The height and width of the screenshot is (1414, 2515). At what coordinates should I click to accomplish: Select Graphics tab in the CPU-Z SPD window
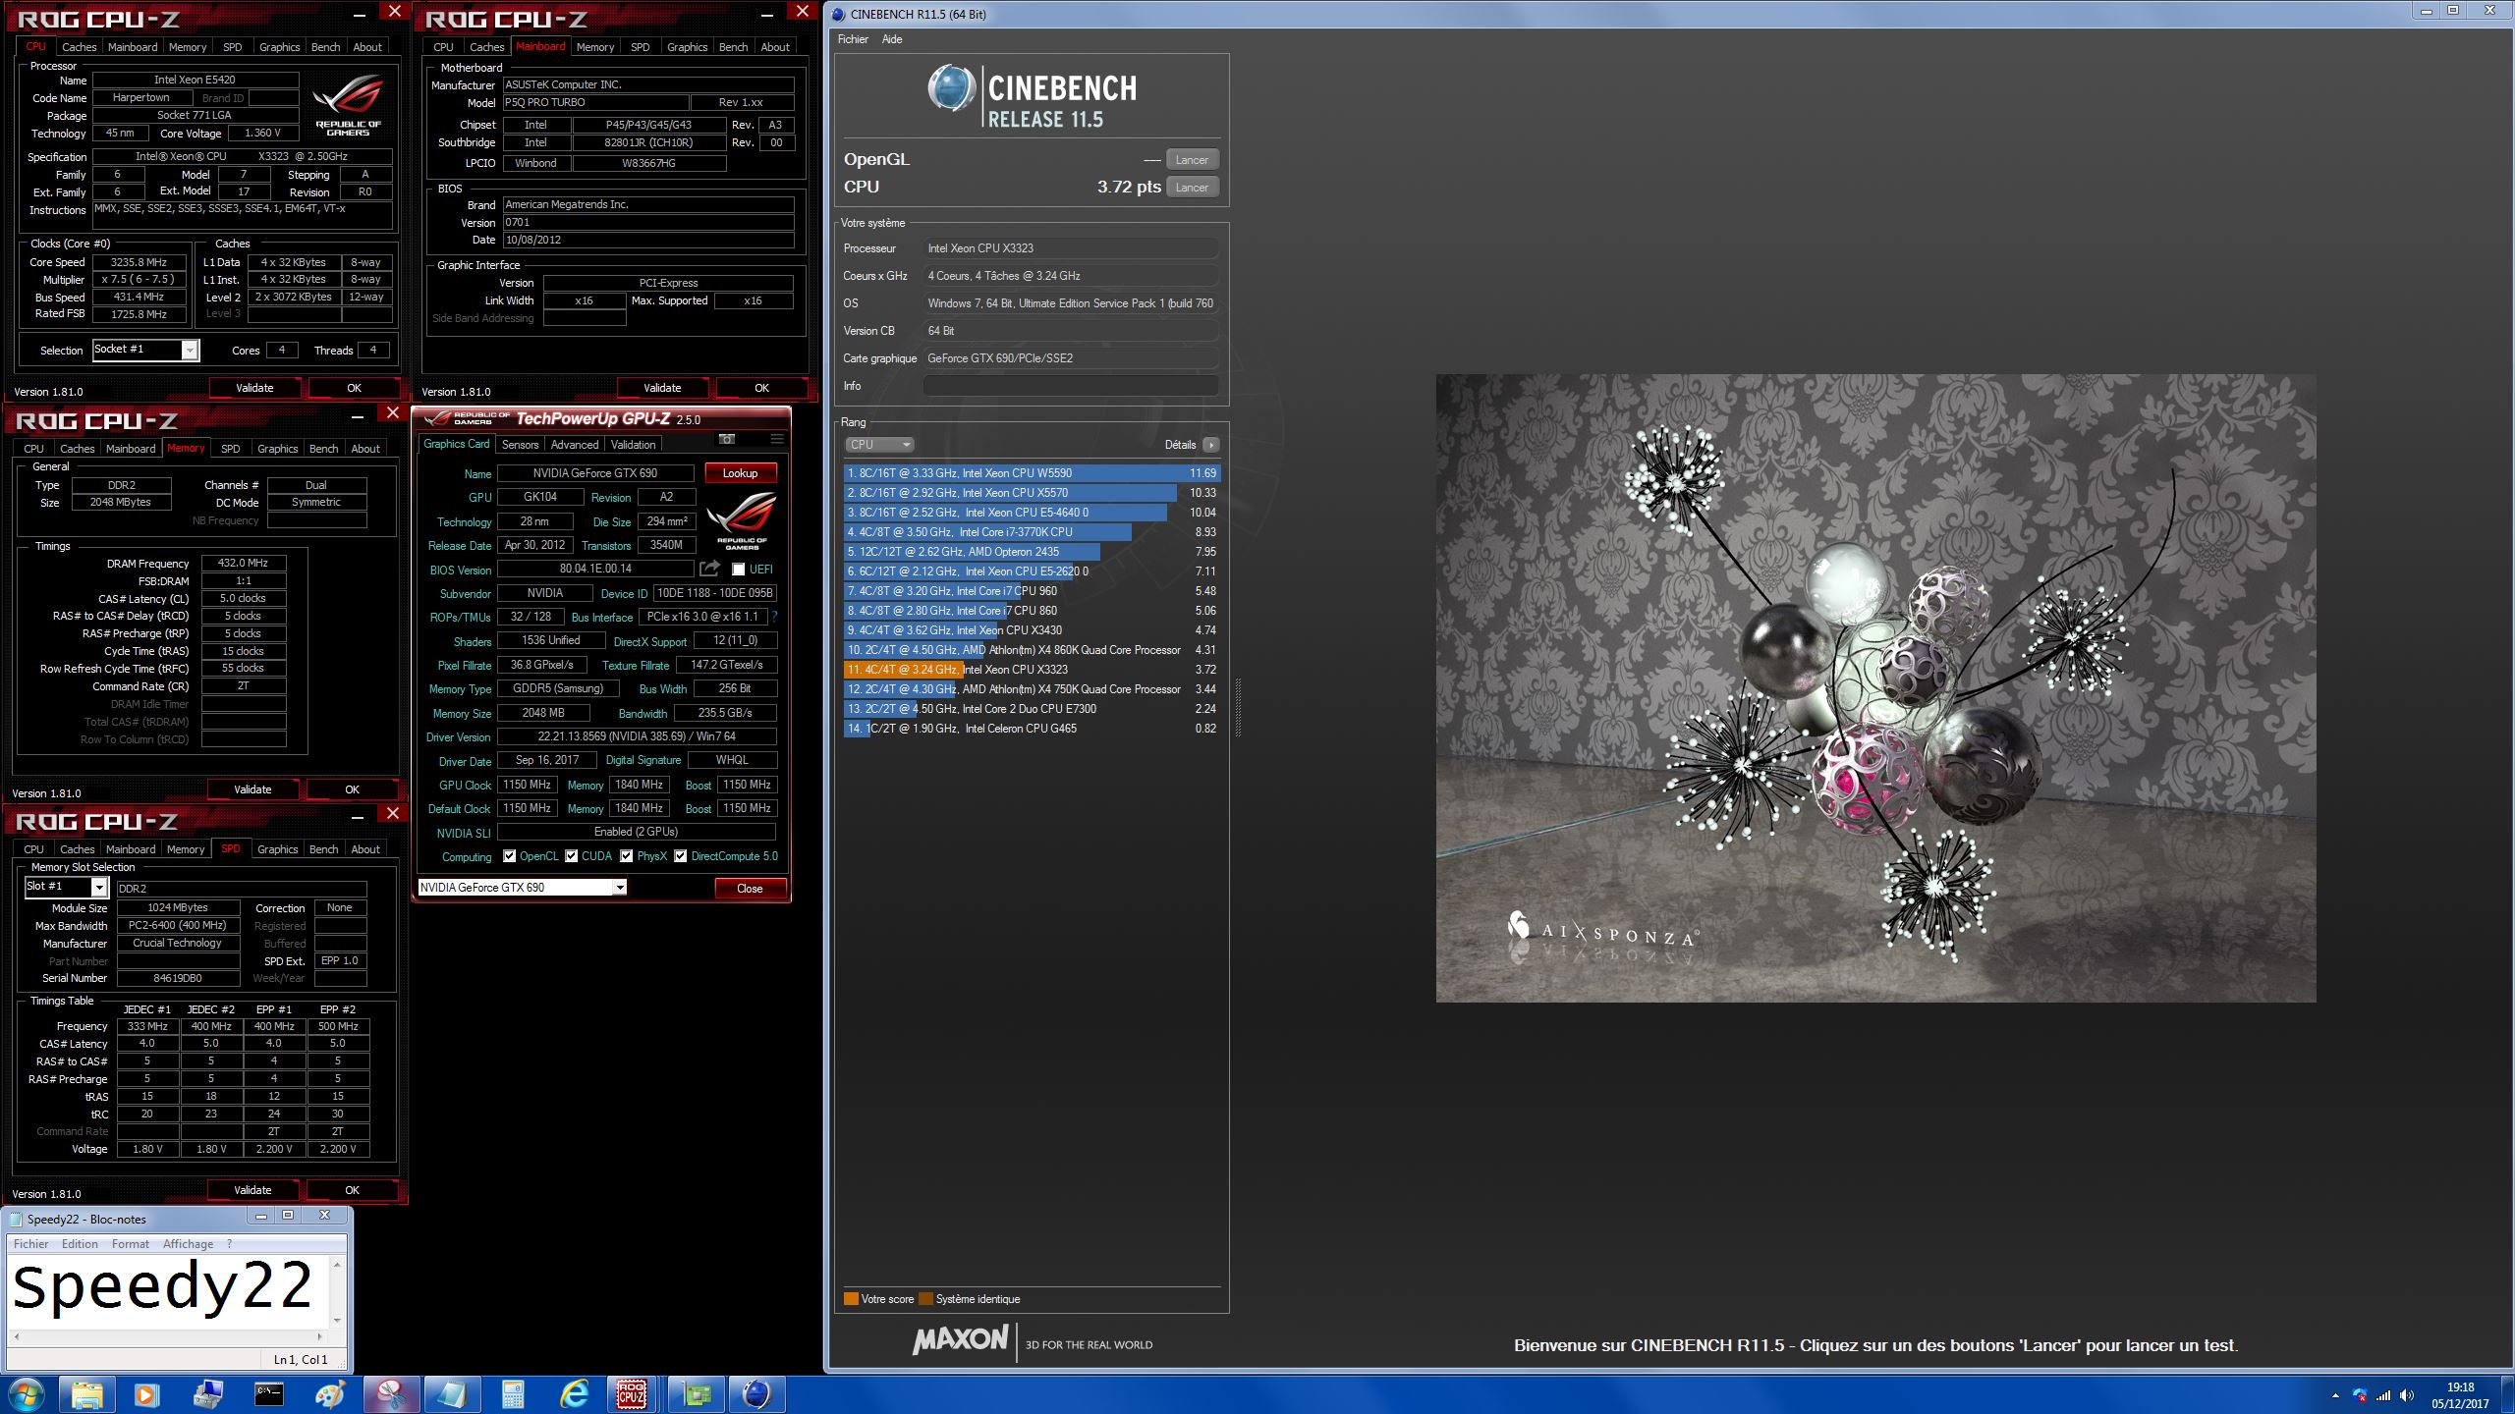pyautogui.click(x=277, y=849)
